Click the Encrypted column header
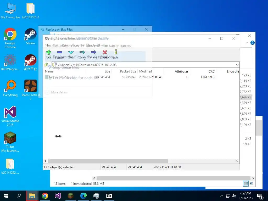This screenshot has height=201, width=268. [233, 71]
